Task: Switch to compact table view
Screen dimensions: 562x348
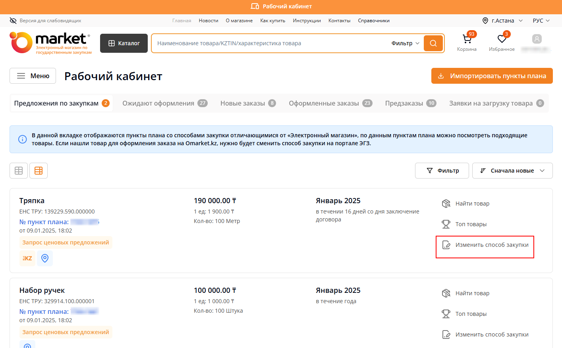Action: [19, 171]
